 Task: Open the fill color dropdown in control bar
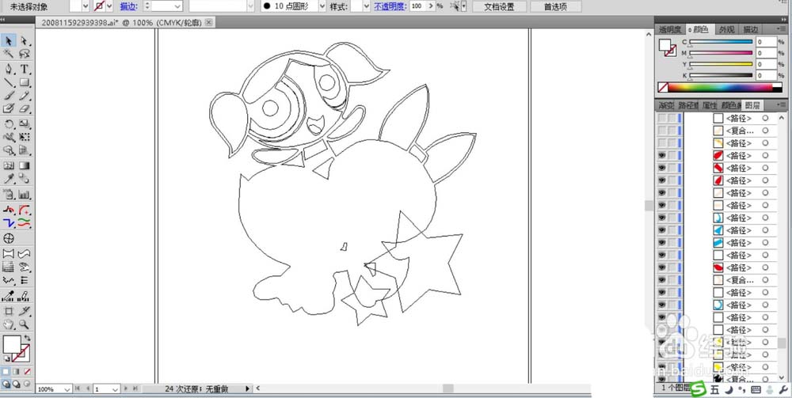pos(85,6)
